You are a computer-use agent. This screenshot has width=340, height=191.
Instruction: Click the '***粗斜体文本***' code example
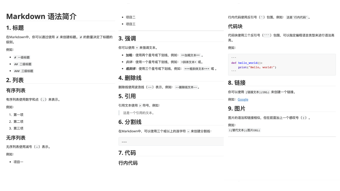point(197,69)
